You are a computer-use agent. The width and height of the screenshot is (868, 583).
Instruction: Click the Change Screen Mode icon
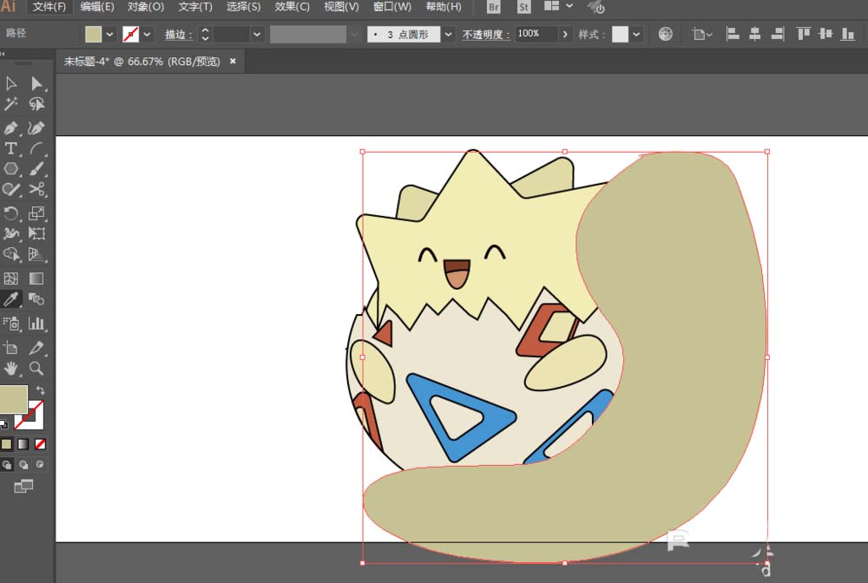23,486
